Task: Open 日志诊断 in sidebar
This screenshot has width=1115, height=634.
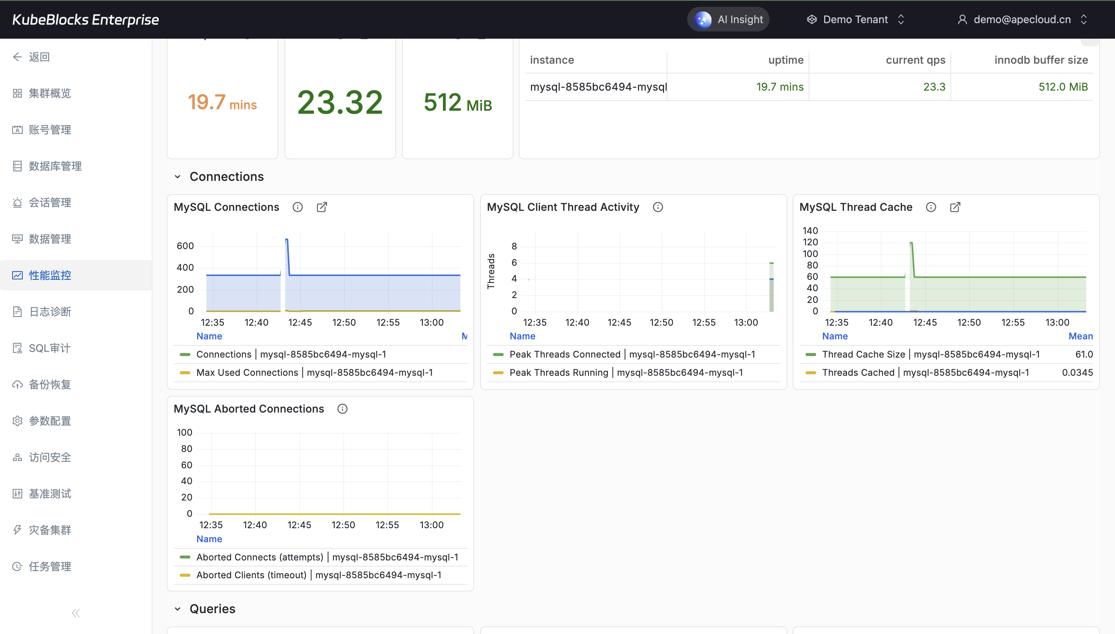Action: point(50,312)
